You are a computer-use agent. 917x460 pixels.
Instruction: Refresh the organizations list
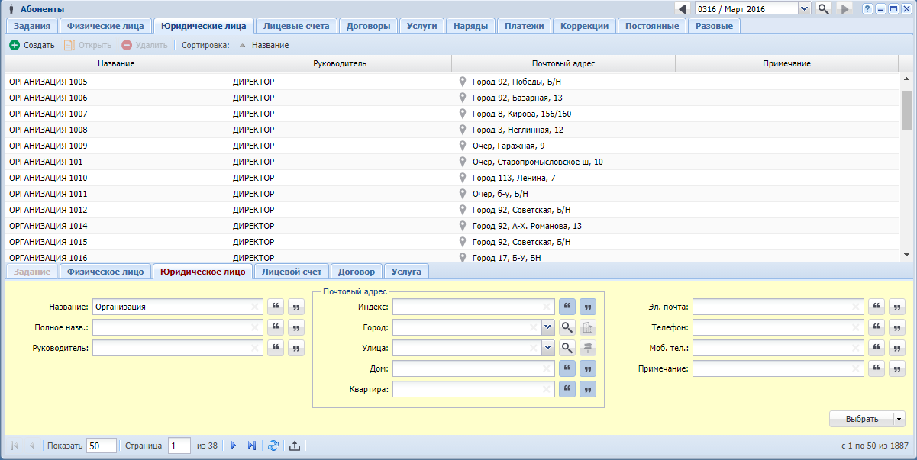(273, 446)
